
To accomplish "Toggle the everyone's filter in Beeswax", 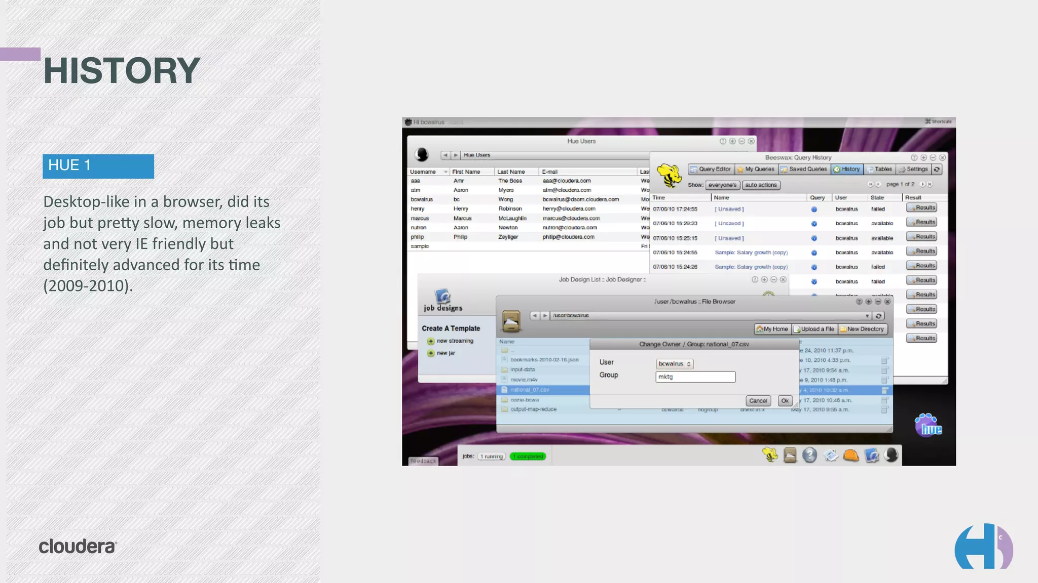I will (723, 185).
